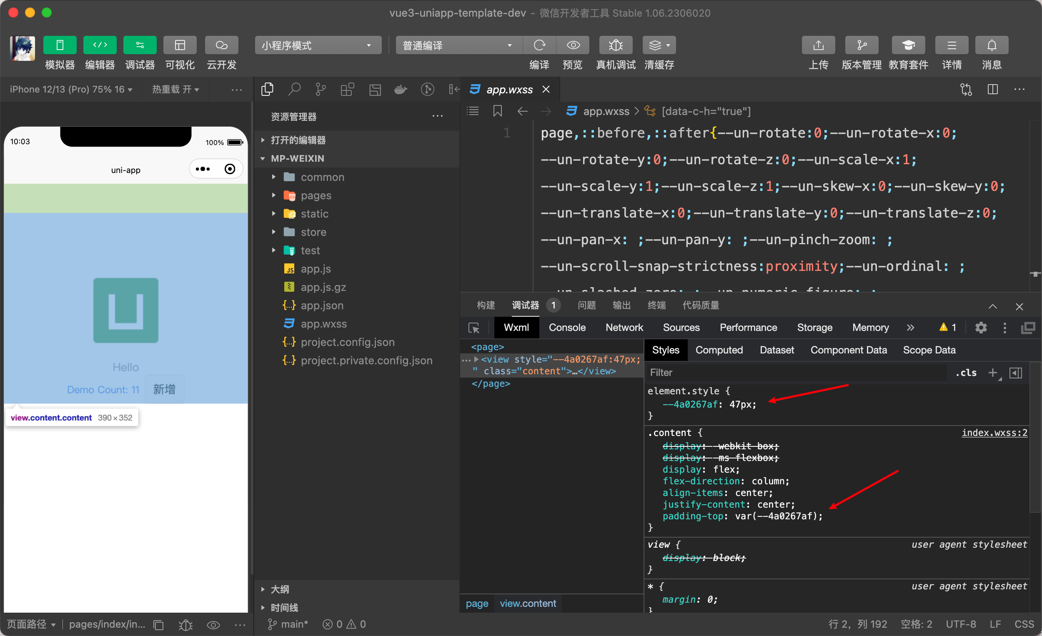1042x636 pixels.
Task: Click the 编译 compile icon
Action: [x=540, y=45]
